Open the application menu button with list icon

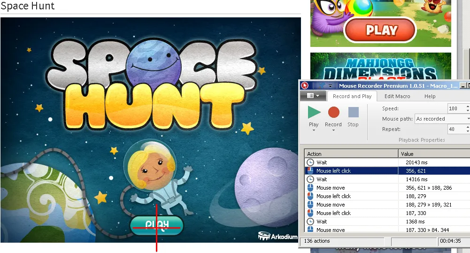click(313, 96)
